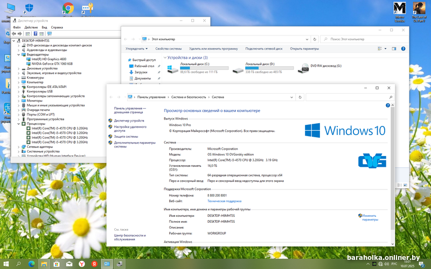Click Изменить параметры link
Screen dimensions: 431x269
pos(370,218)
